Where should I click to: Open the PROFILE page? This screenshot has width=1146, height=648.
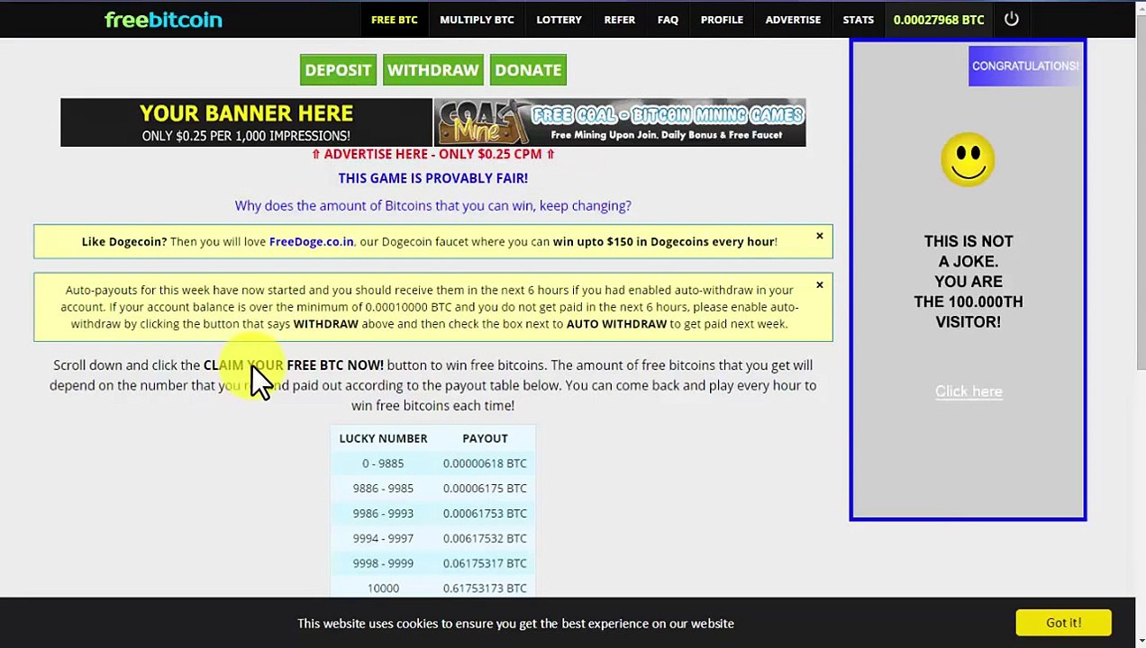[722, 20]
